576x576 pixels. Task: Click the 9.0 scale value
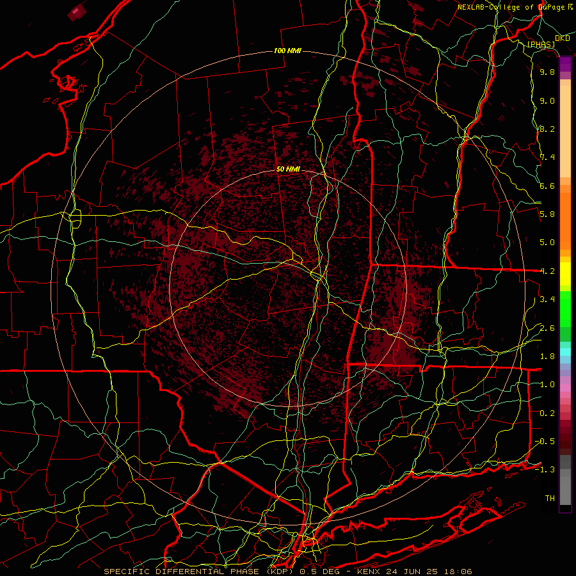(547, 100)
